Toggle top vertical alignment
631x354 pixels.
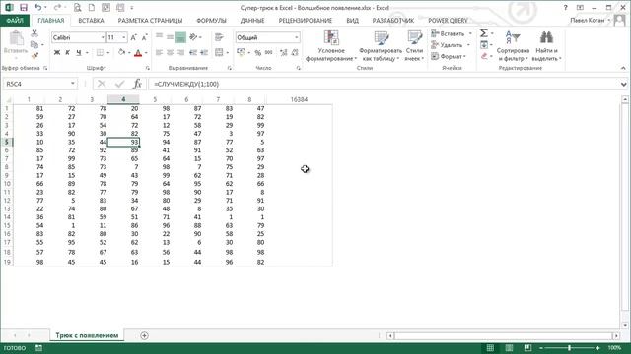point(160,37)
